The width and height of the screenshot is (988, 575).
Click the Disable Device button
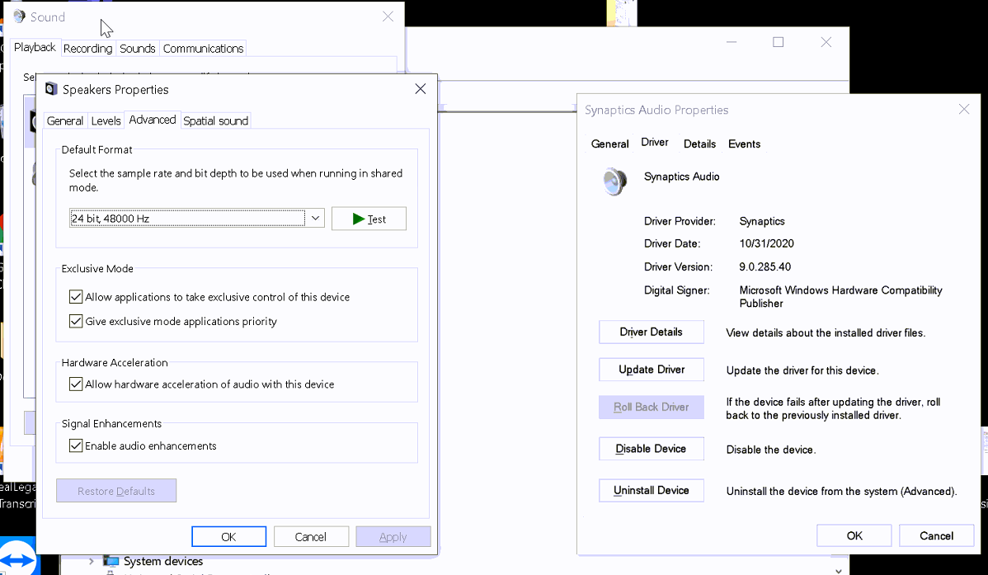[x=651, y=449]
